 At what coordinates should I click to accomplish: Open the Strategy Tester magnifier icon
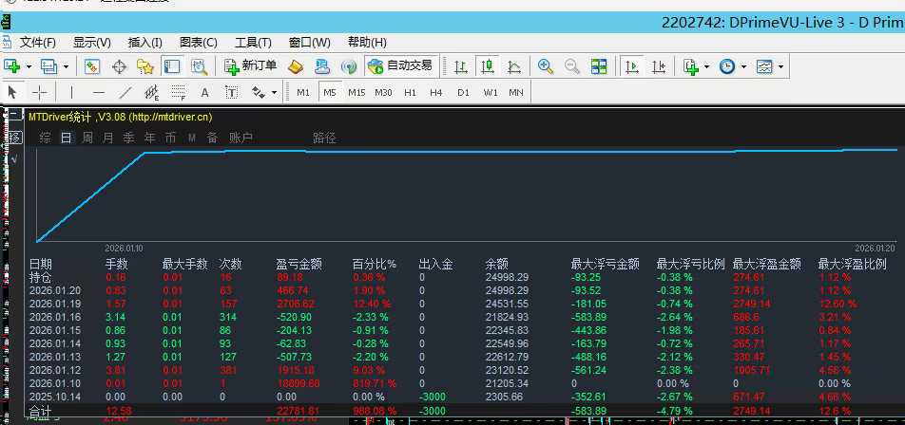199,66
